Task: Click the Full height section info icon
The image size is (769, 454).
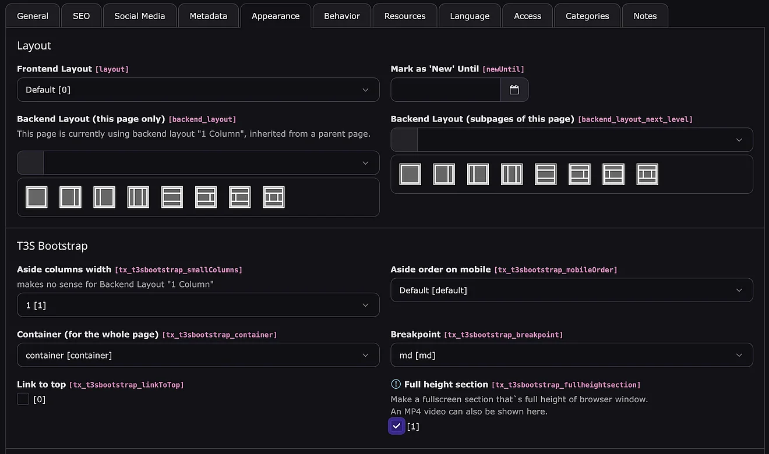Action: [x=396, y=384]
